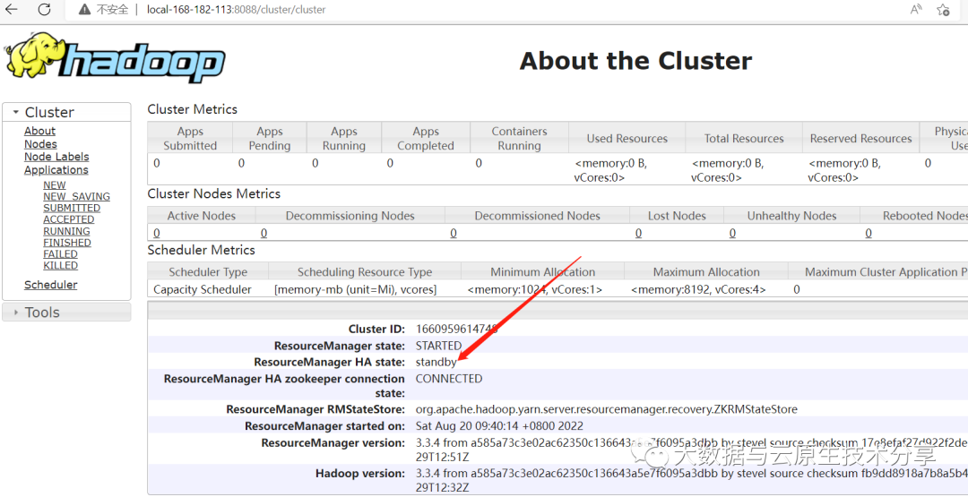Click the Hadoop version label
Viewport: 968px width, 497px height.
point(360,474)
